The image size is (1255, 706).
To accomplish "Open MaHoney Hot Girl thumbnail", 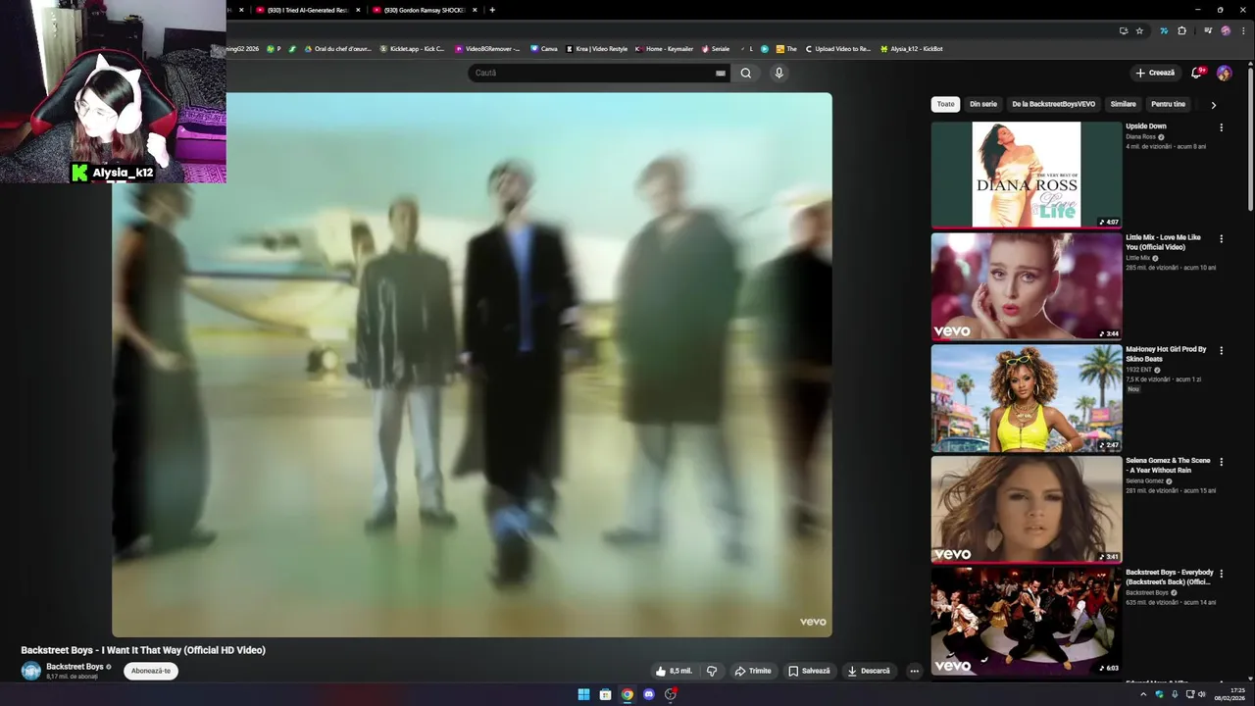I will 1027,397.
